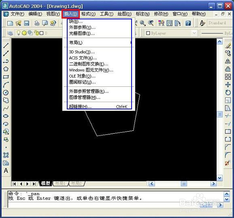Click the last-tab navigation arrow

[34, 184]
